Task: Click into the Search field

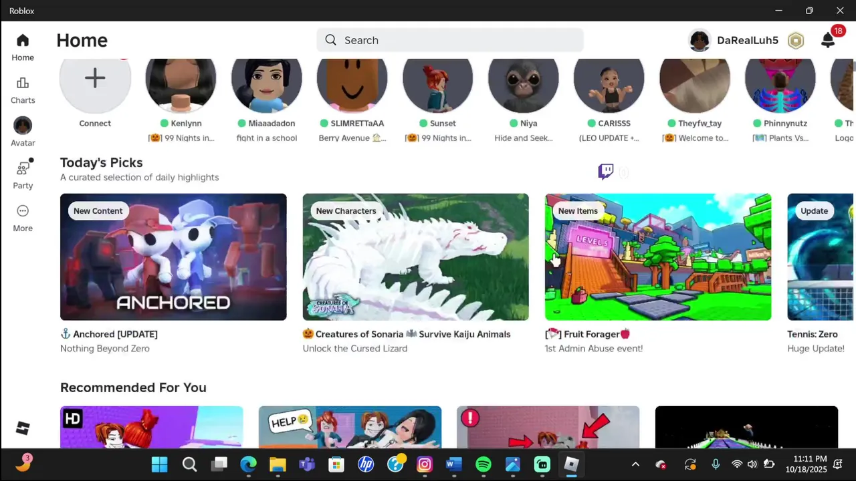Action: click(x=450, y=40)
